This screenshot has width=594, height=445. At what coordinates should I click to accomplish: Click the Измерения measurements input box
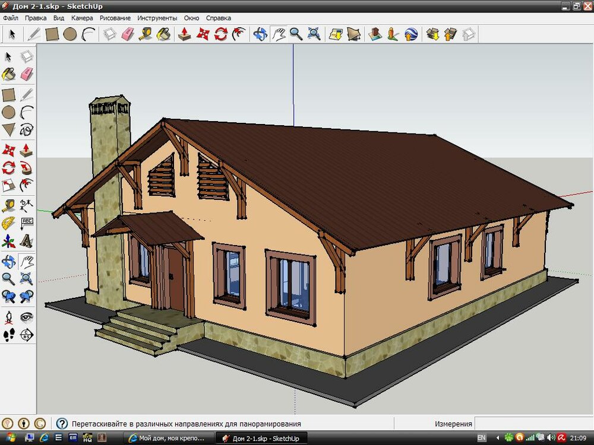[x=532, y=424]
